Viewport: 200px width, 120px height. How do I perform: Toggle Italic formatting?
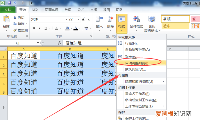[x=40, y=28]
